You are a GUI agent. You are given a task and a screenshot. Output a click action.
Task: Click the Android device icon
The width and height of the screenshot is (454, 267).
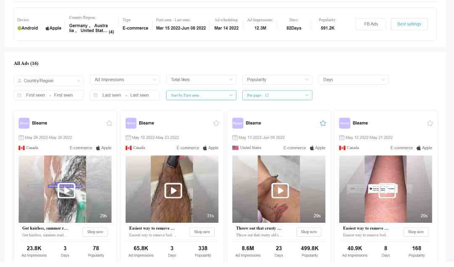pos(19,28)
